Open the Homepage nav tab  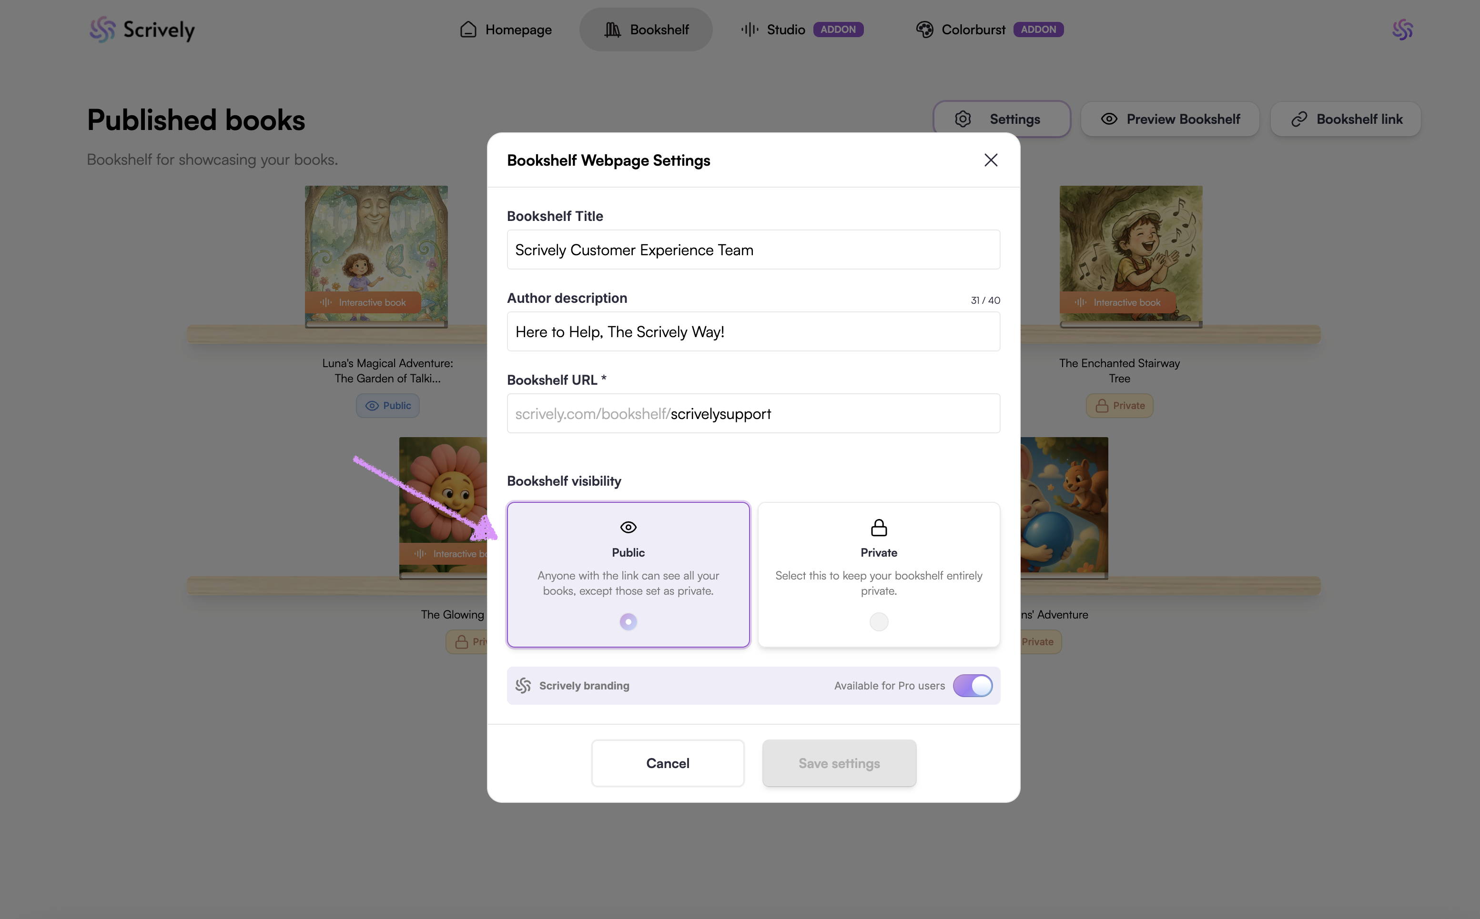[506, 29]
